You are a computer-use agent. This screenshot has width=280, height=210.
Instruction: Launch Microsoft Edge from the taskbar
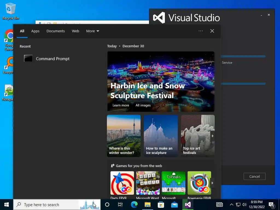tap(134, 205)
